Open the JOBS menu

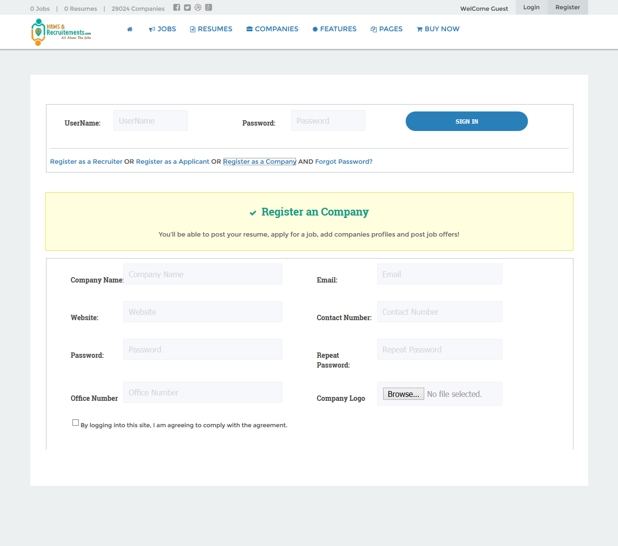click(162, 29)
